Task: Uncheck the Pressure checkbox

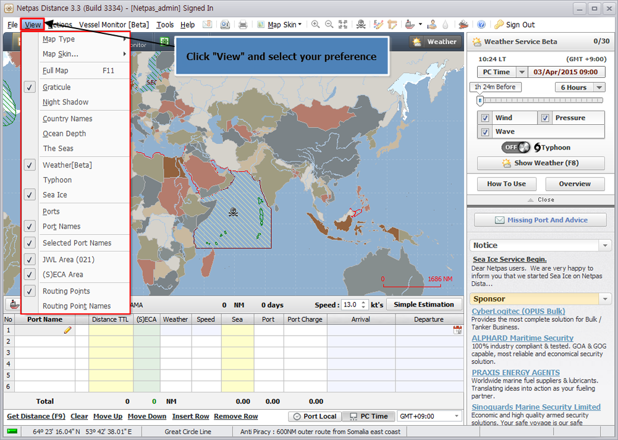Action: coord(545,118)
